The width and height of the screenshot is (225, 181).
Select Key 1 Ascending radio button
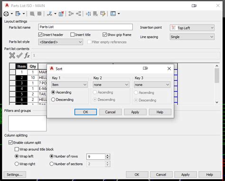[x=53, y=92]
